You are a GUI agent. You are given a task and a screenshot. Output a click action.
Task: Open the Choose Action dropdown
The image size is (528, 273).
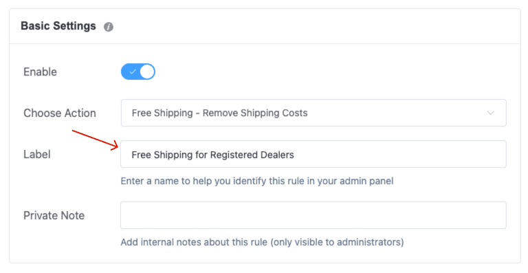(313, 113)
